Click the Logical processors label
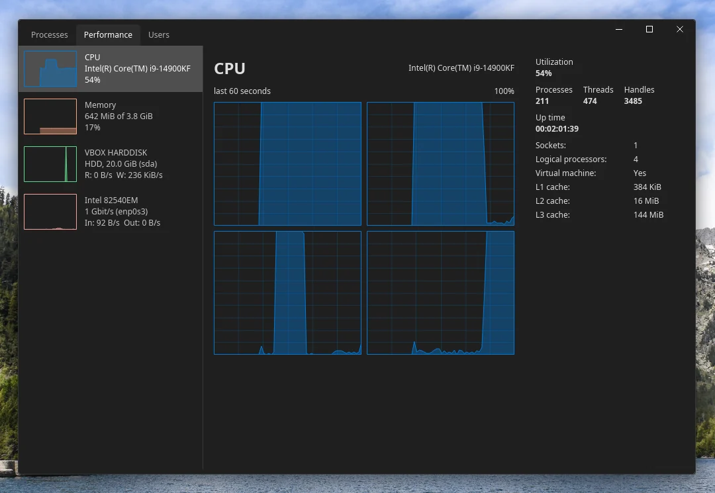 tap(571, 159)
